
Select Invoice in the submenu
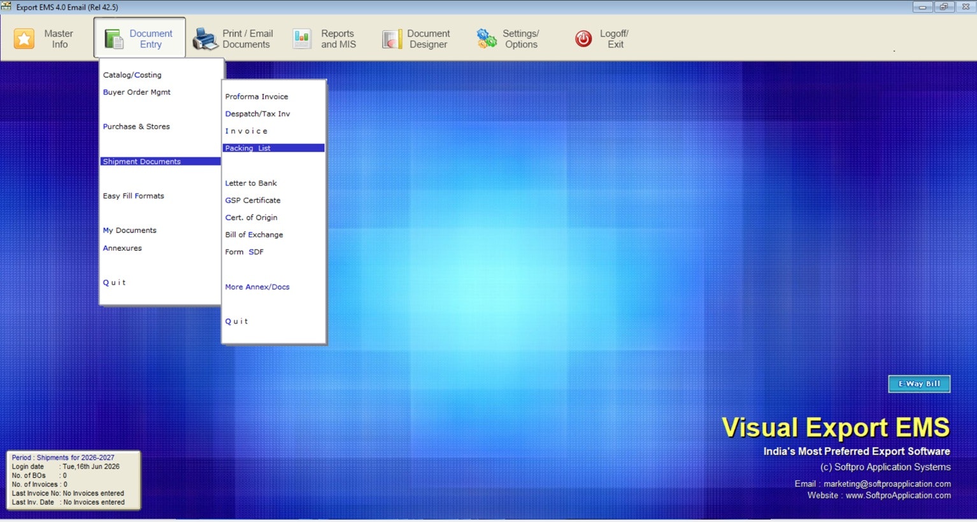coord(246,131)
